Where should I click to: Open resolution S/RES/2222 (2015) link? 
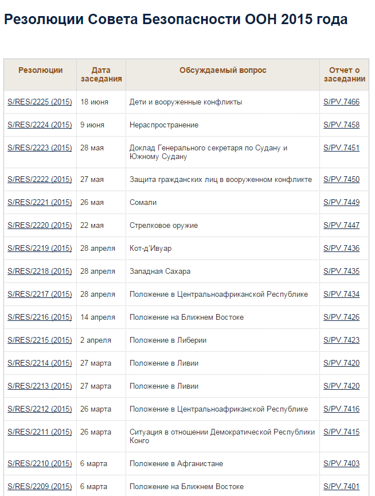pos(40,179)
